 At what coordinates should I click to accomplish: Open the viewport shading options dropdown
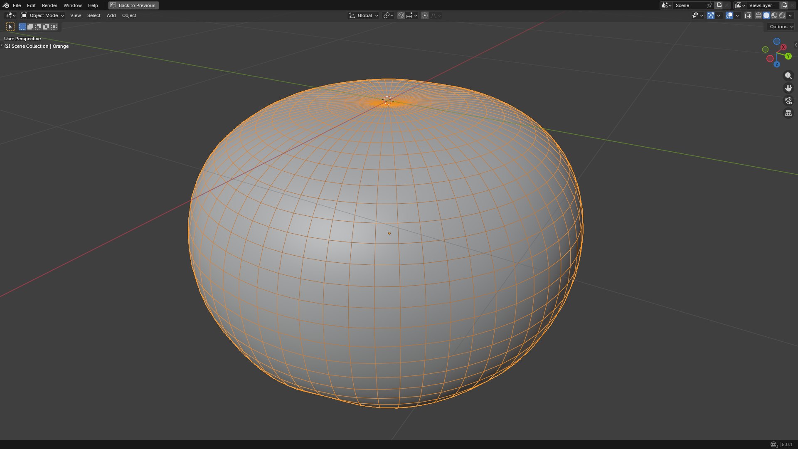[790, 15]
